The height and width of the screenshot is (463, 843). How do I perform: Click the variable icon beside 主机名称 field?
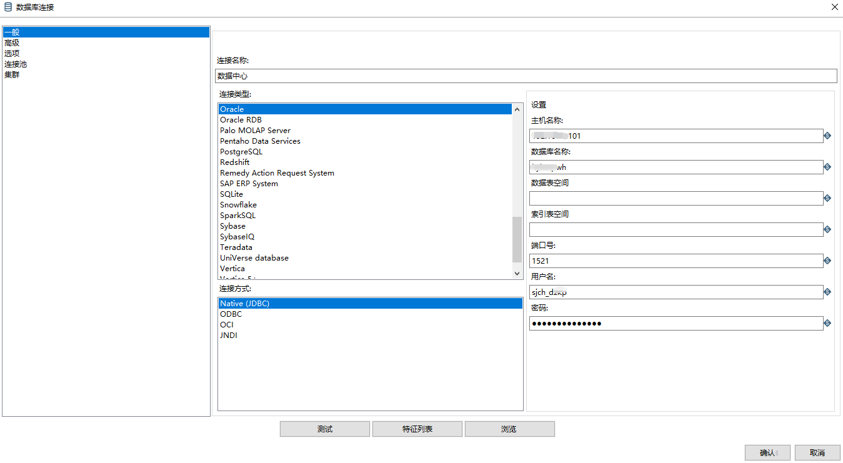click(826, 136)
